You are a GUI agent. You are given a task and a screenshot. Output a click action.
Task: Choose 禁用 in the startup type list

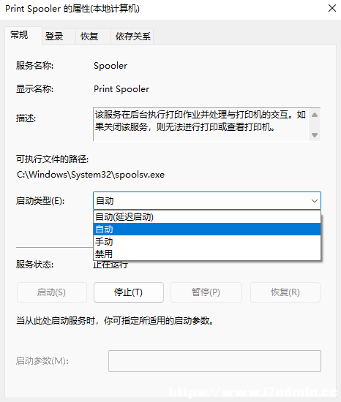(207, 254)
